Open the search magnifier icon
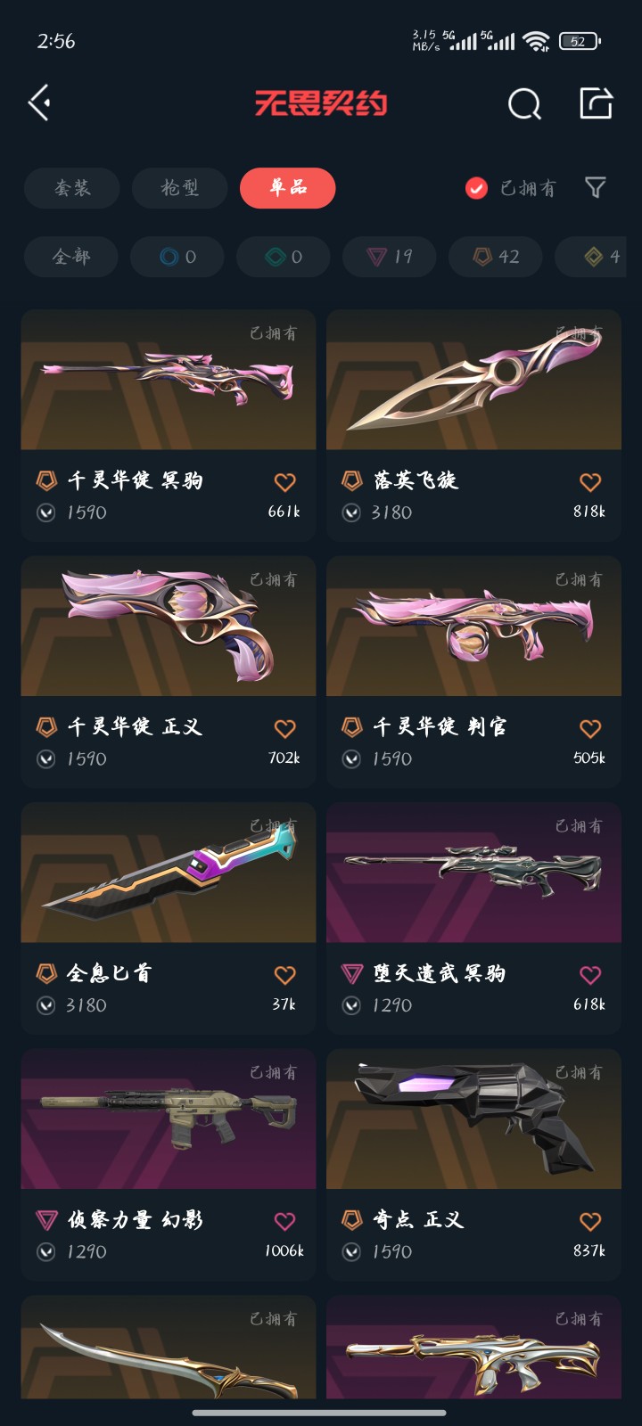 point(524,104)
